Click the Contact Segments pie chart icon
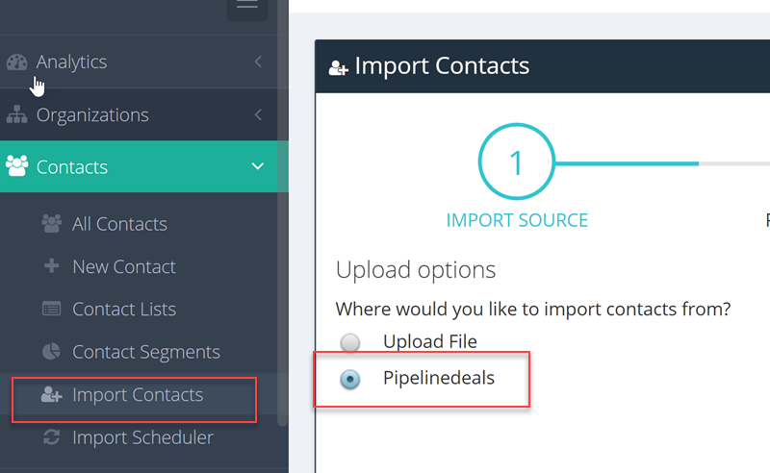This screenshot has width=770, height=473. point(51,351)
